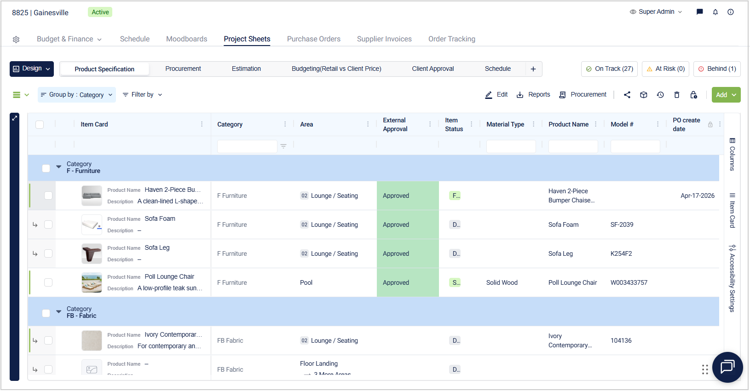Filter by On Track (27) status
The height and width of the screenshot is (391, 750).
(x=610, y=69)
